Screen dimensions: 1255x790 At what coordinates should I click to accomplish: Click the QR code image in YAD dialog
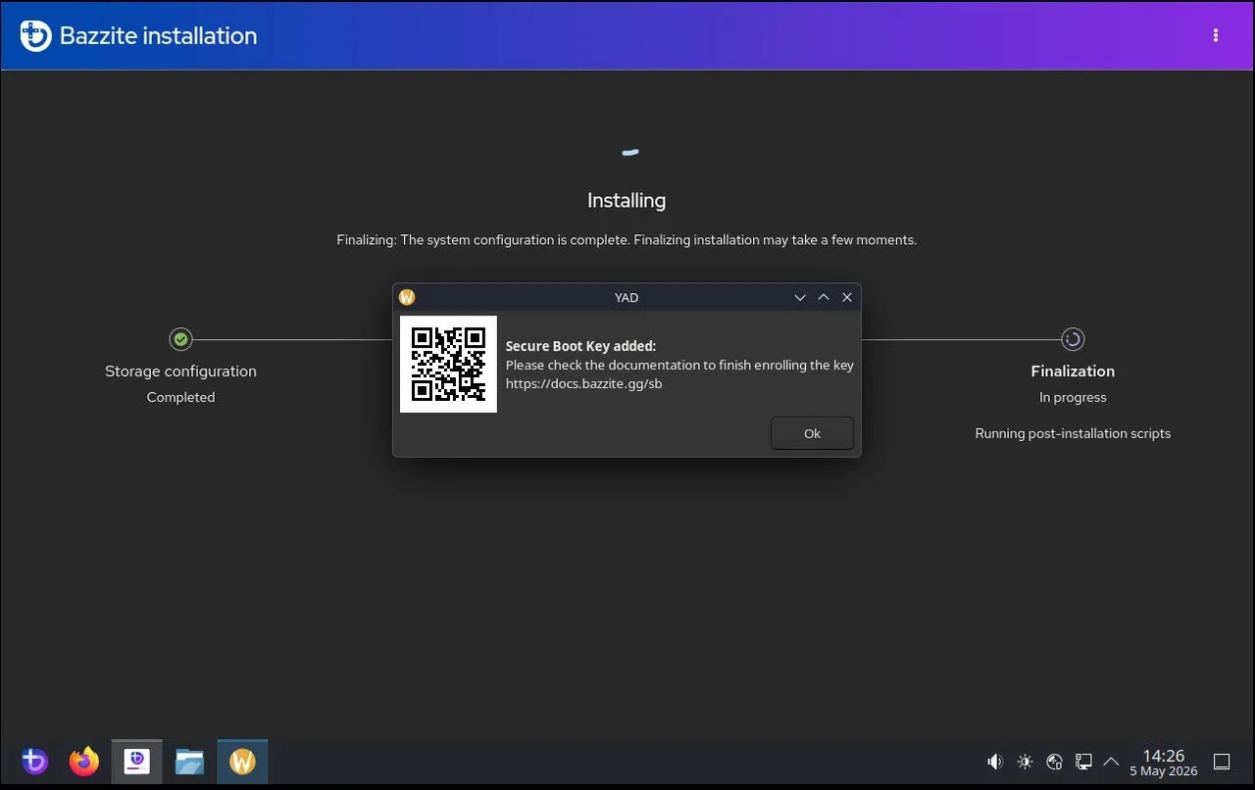(448, 365)
